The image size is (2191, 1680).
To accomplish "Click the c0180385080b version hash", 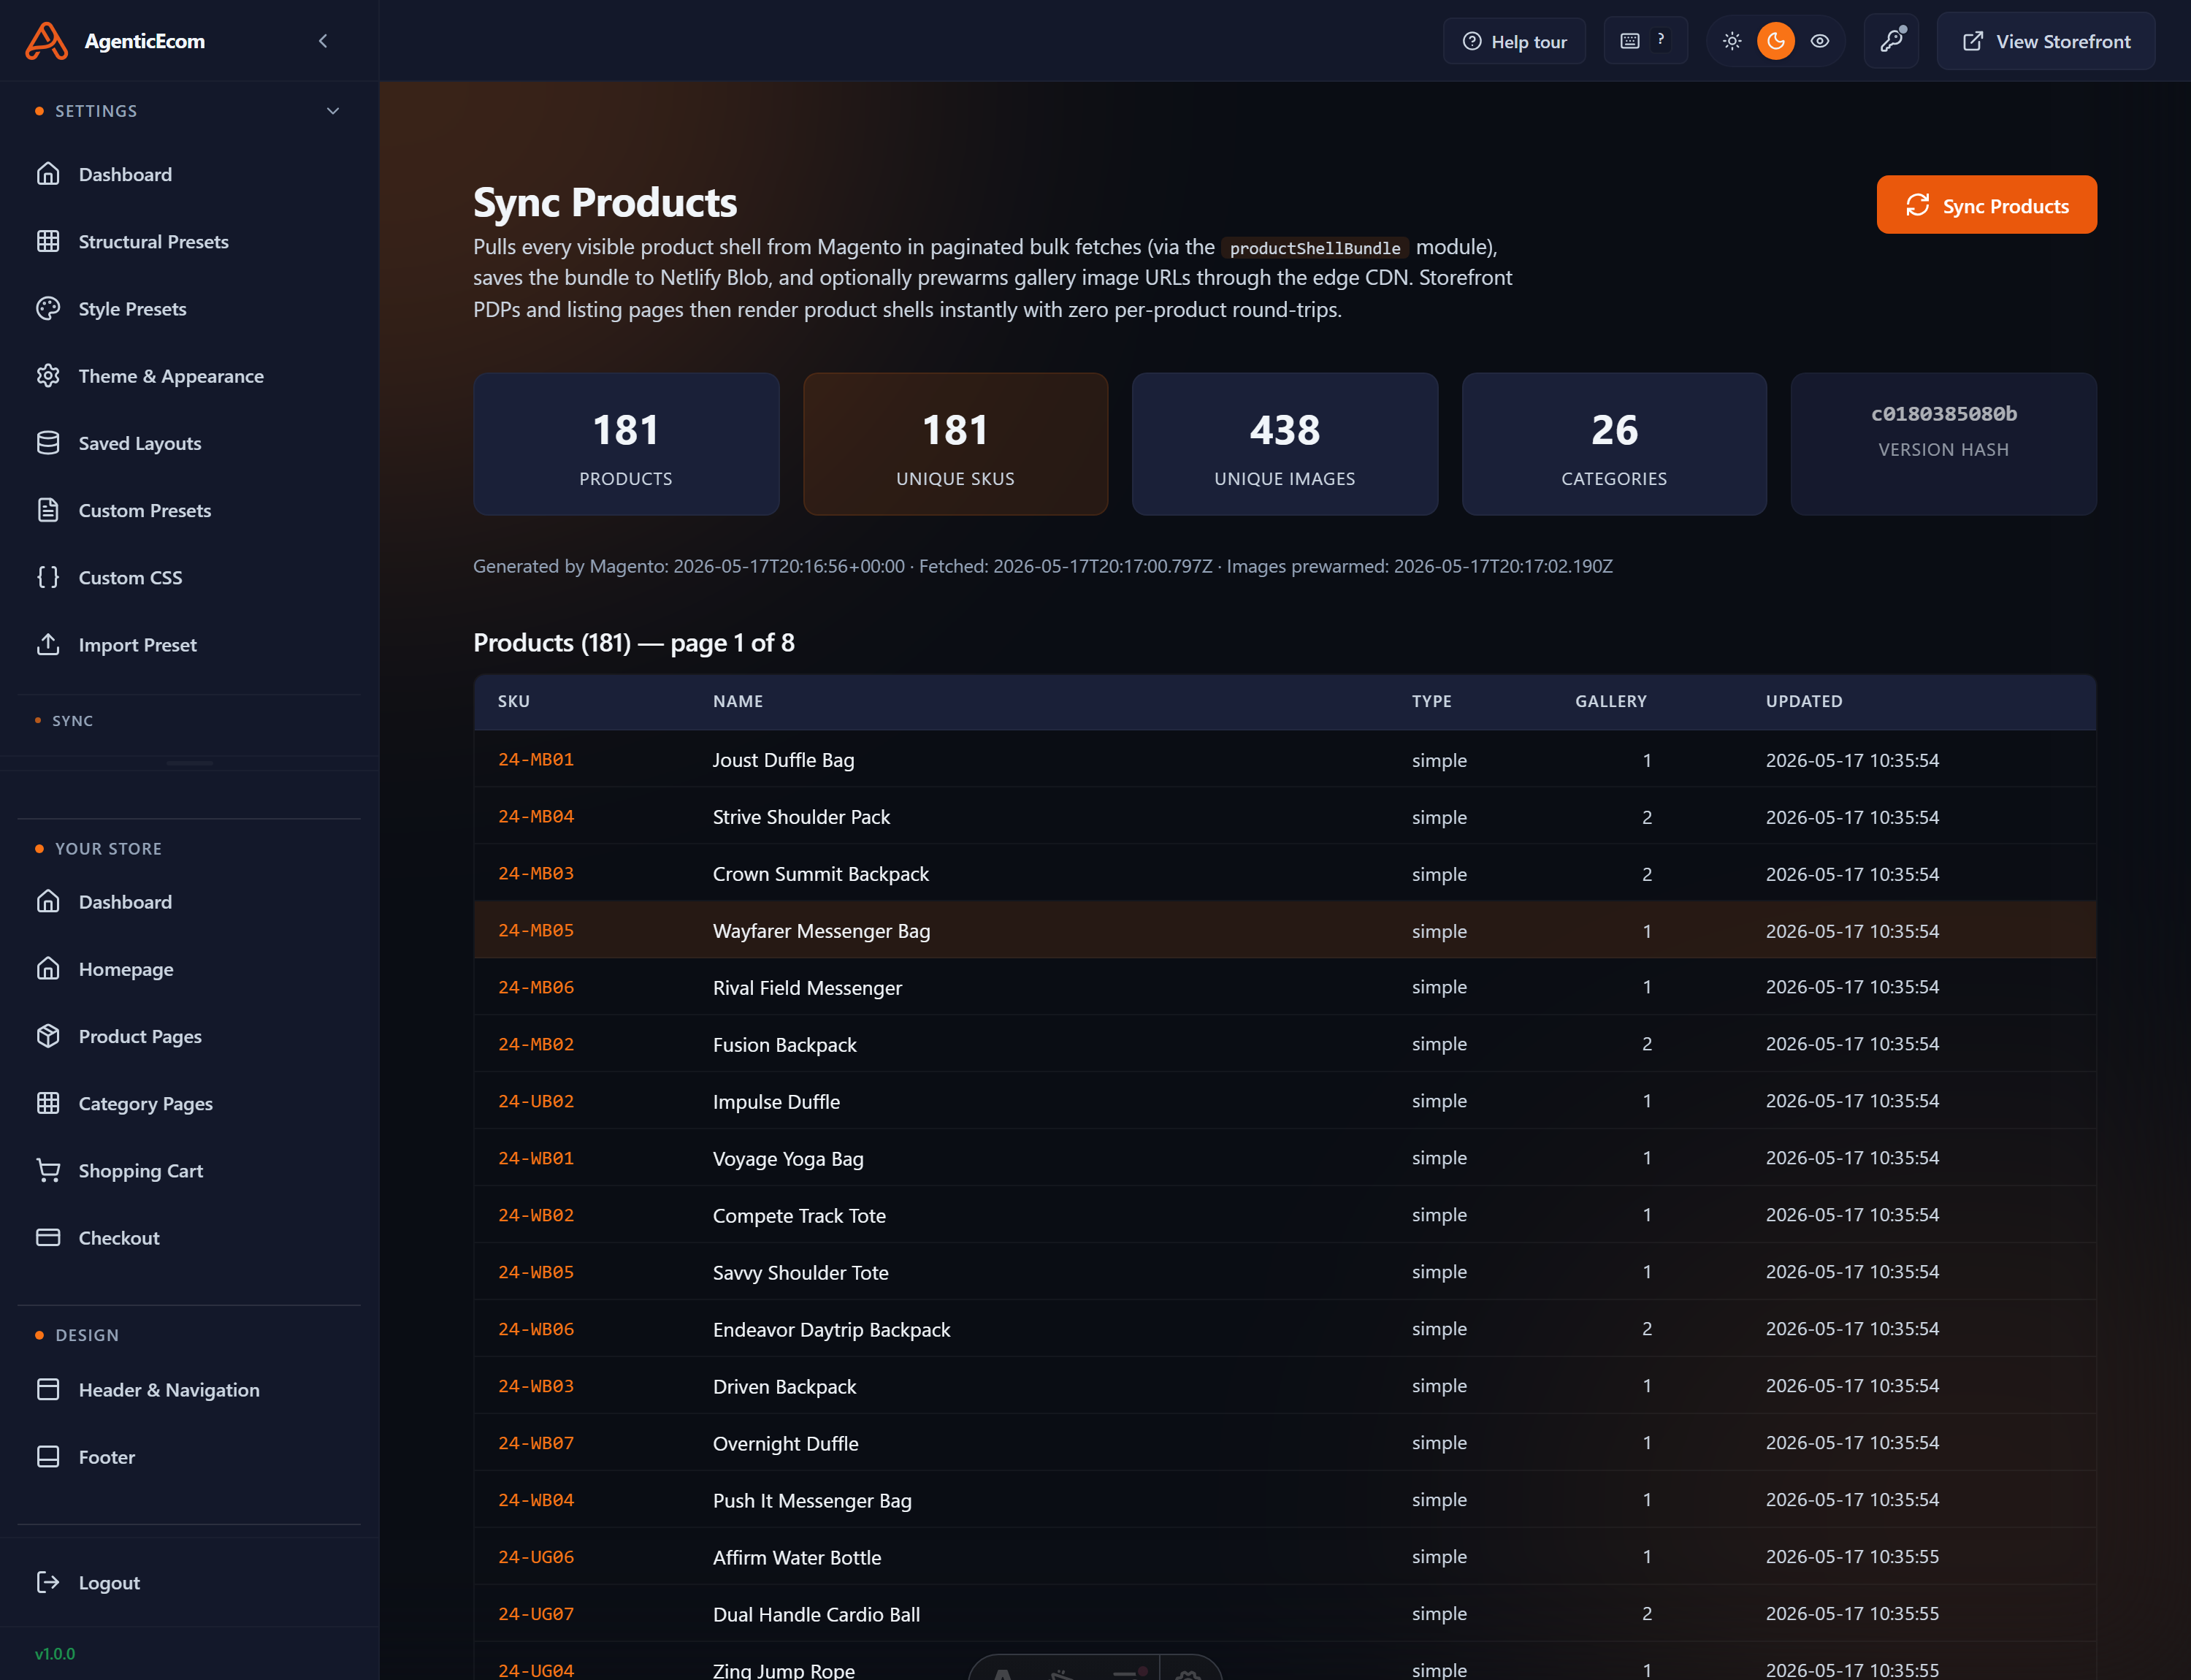I will 1944,413.
